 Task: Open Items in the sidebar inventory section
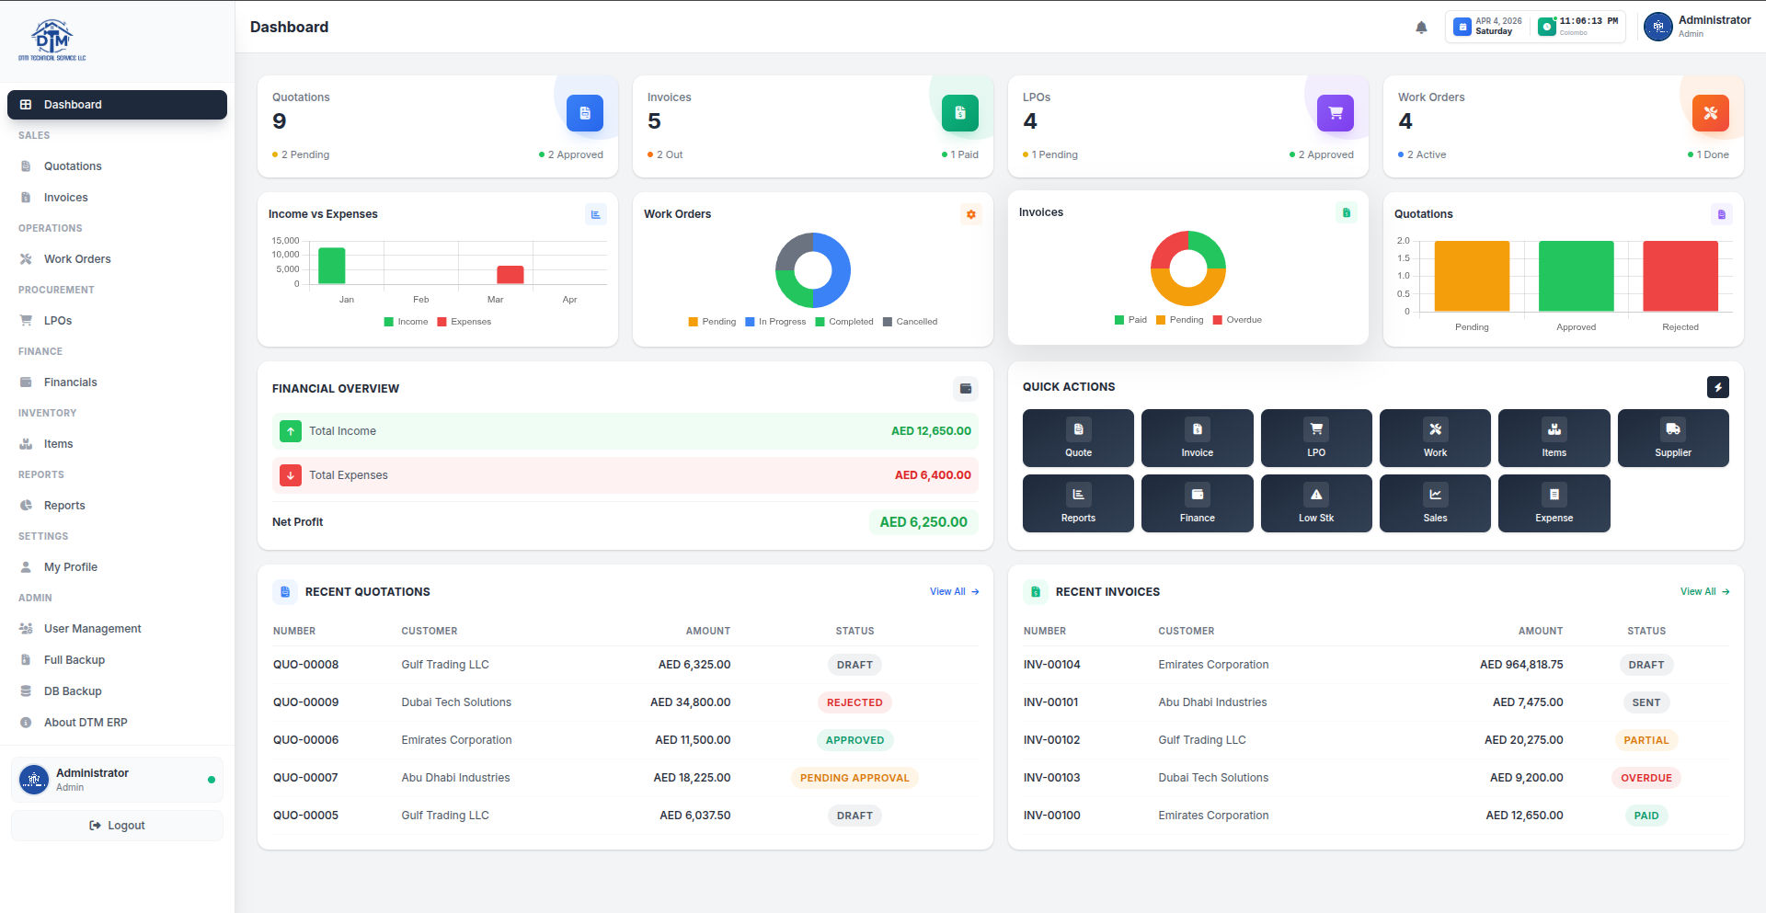click(117, 444)
